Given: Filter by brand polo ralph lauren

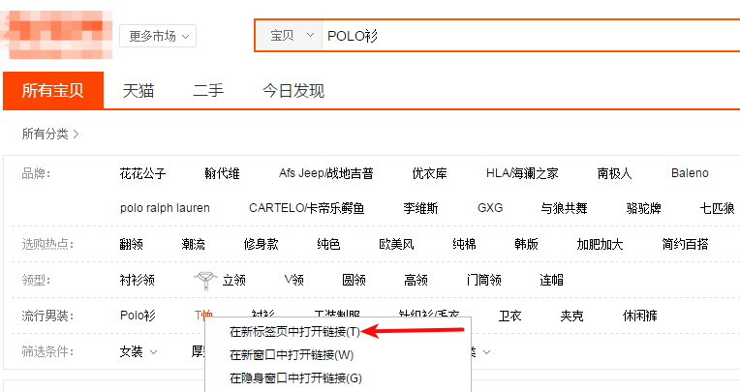Looking at the screenshot, I should point(165,208).
